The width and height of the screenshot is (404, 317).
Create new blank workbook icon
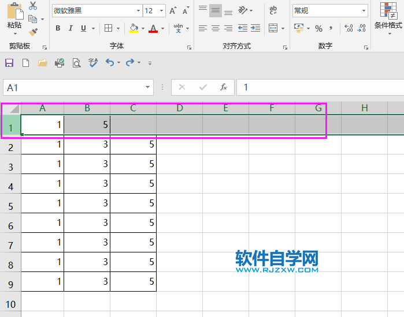pyautogui.click(x=26, y=63)
